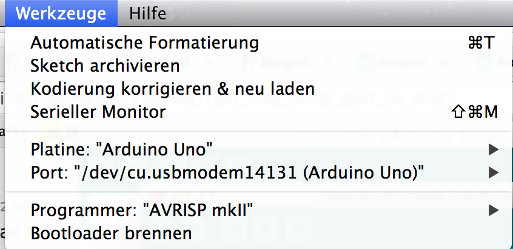Click empty menu bar area right of Hilfe
Image resolution: width=513 pixels, height=249 pixels.
tap(340, 13)
